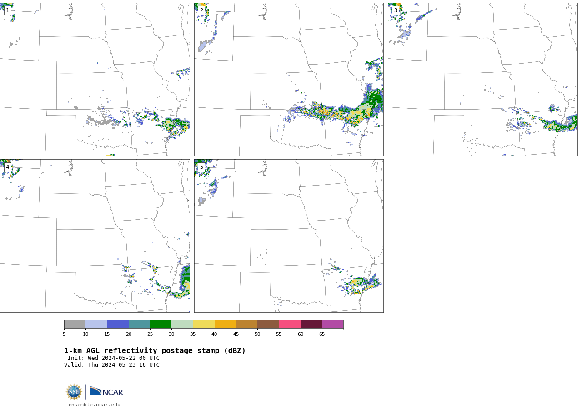
Task: Click the colorbar tick label 20
Action: (129, 334)
